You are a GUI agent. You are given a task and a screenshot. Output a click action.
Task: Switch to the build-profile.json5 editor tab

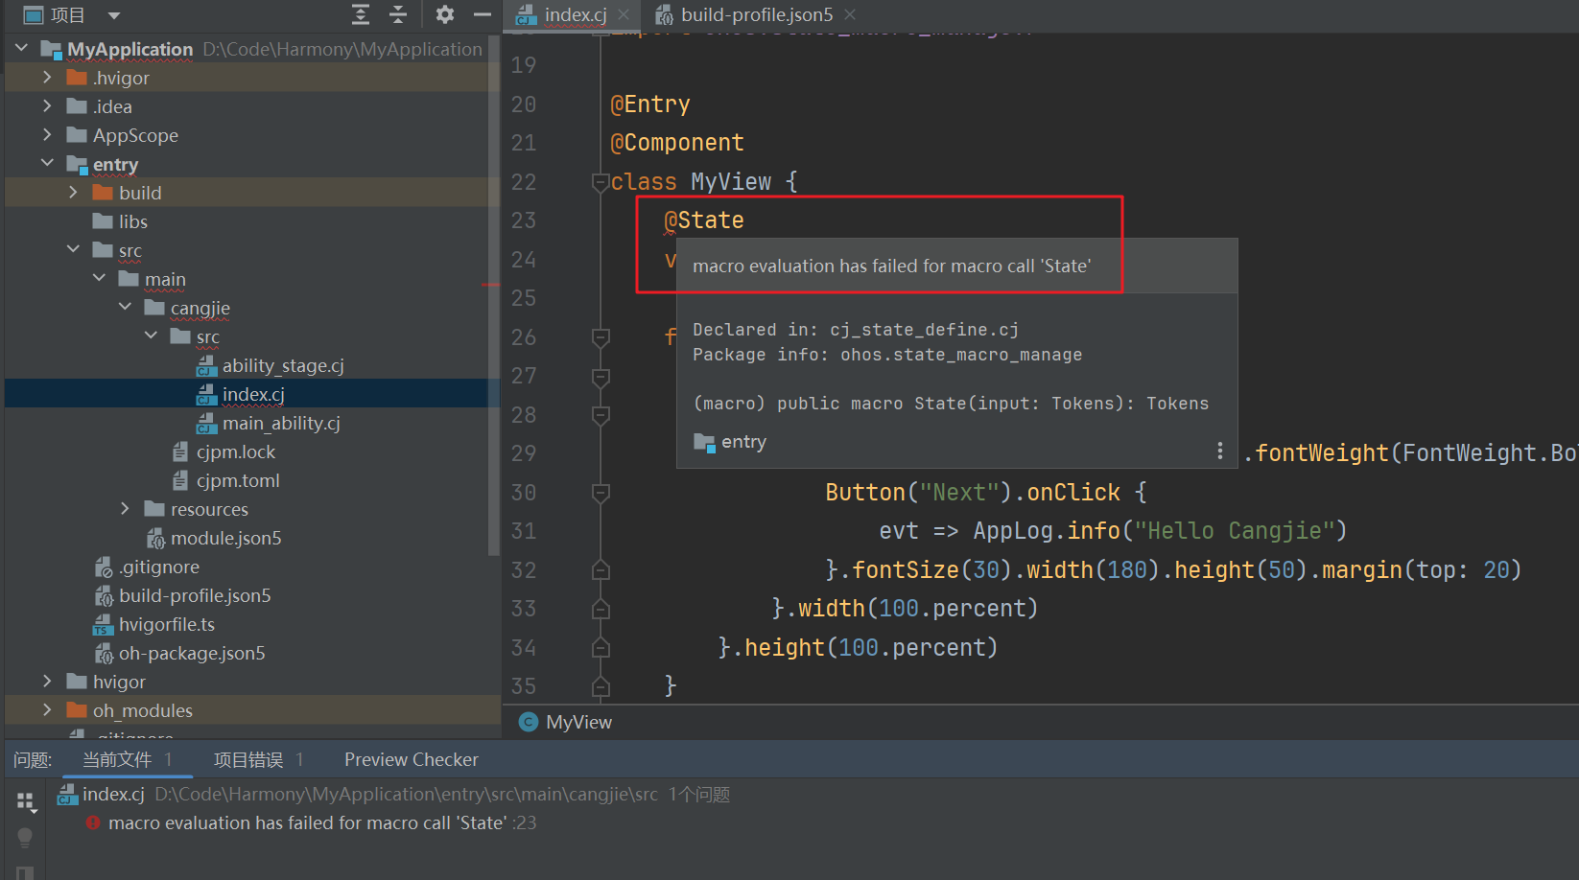pyautogui.click(x=757, y=14)
